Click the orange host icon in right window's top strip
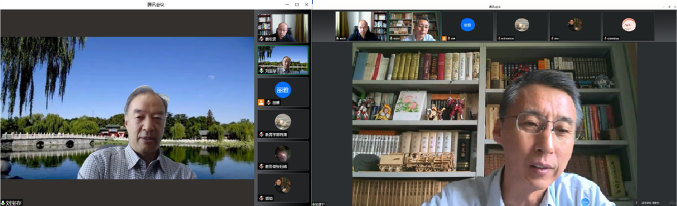677x206 pixels. pos(444,38)
